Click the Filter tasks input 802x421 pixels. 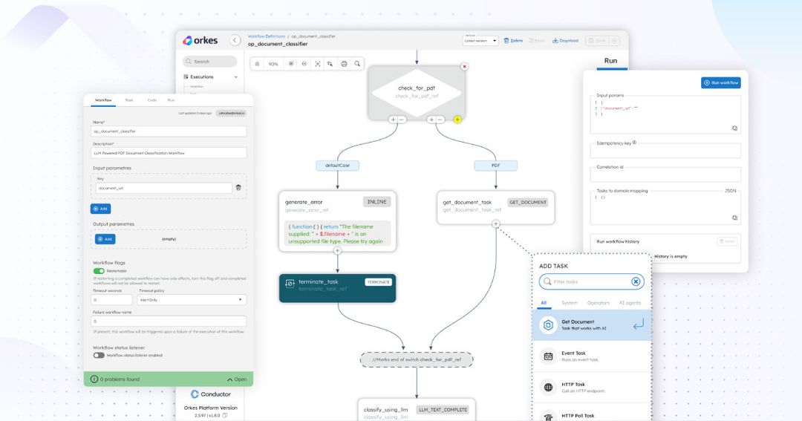coord(591,281)
